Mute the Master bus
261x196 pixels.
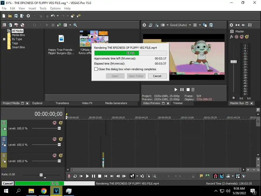[242, 37]
